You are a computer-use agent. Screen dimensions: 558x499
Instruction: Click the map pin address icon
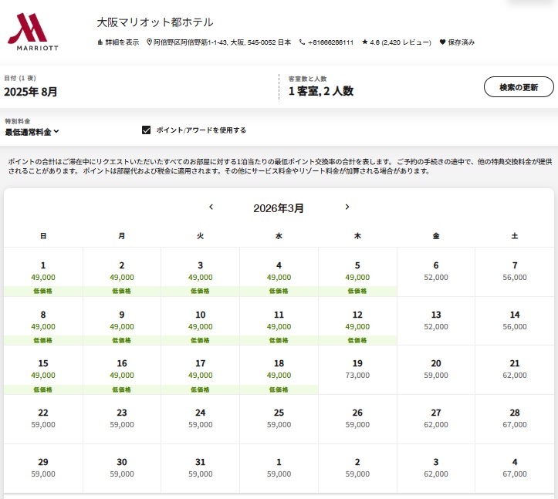tap(149, 42)
